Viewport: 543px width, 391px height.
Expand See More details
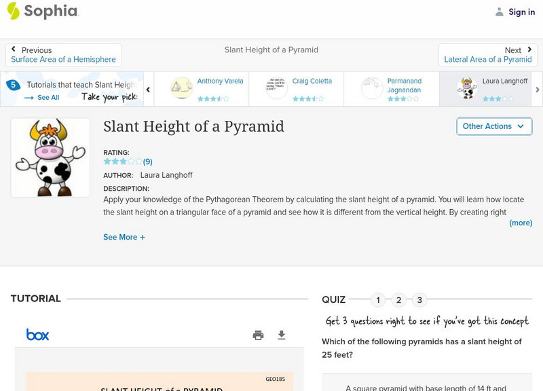point(124,238)
